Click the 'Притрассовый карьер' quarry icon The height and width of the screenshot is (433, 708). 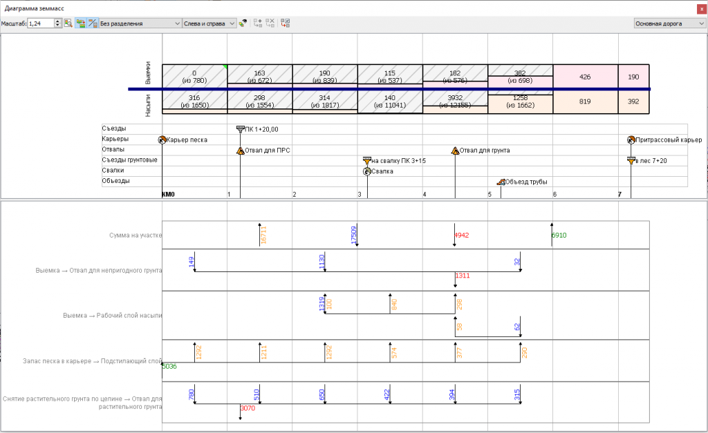click(x=631, y=139)
